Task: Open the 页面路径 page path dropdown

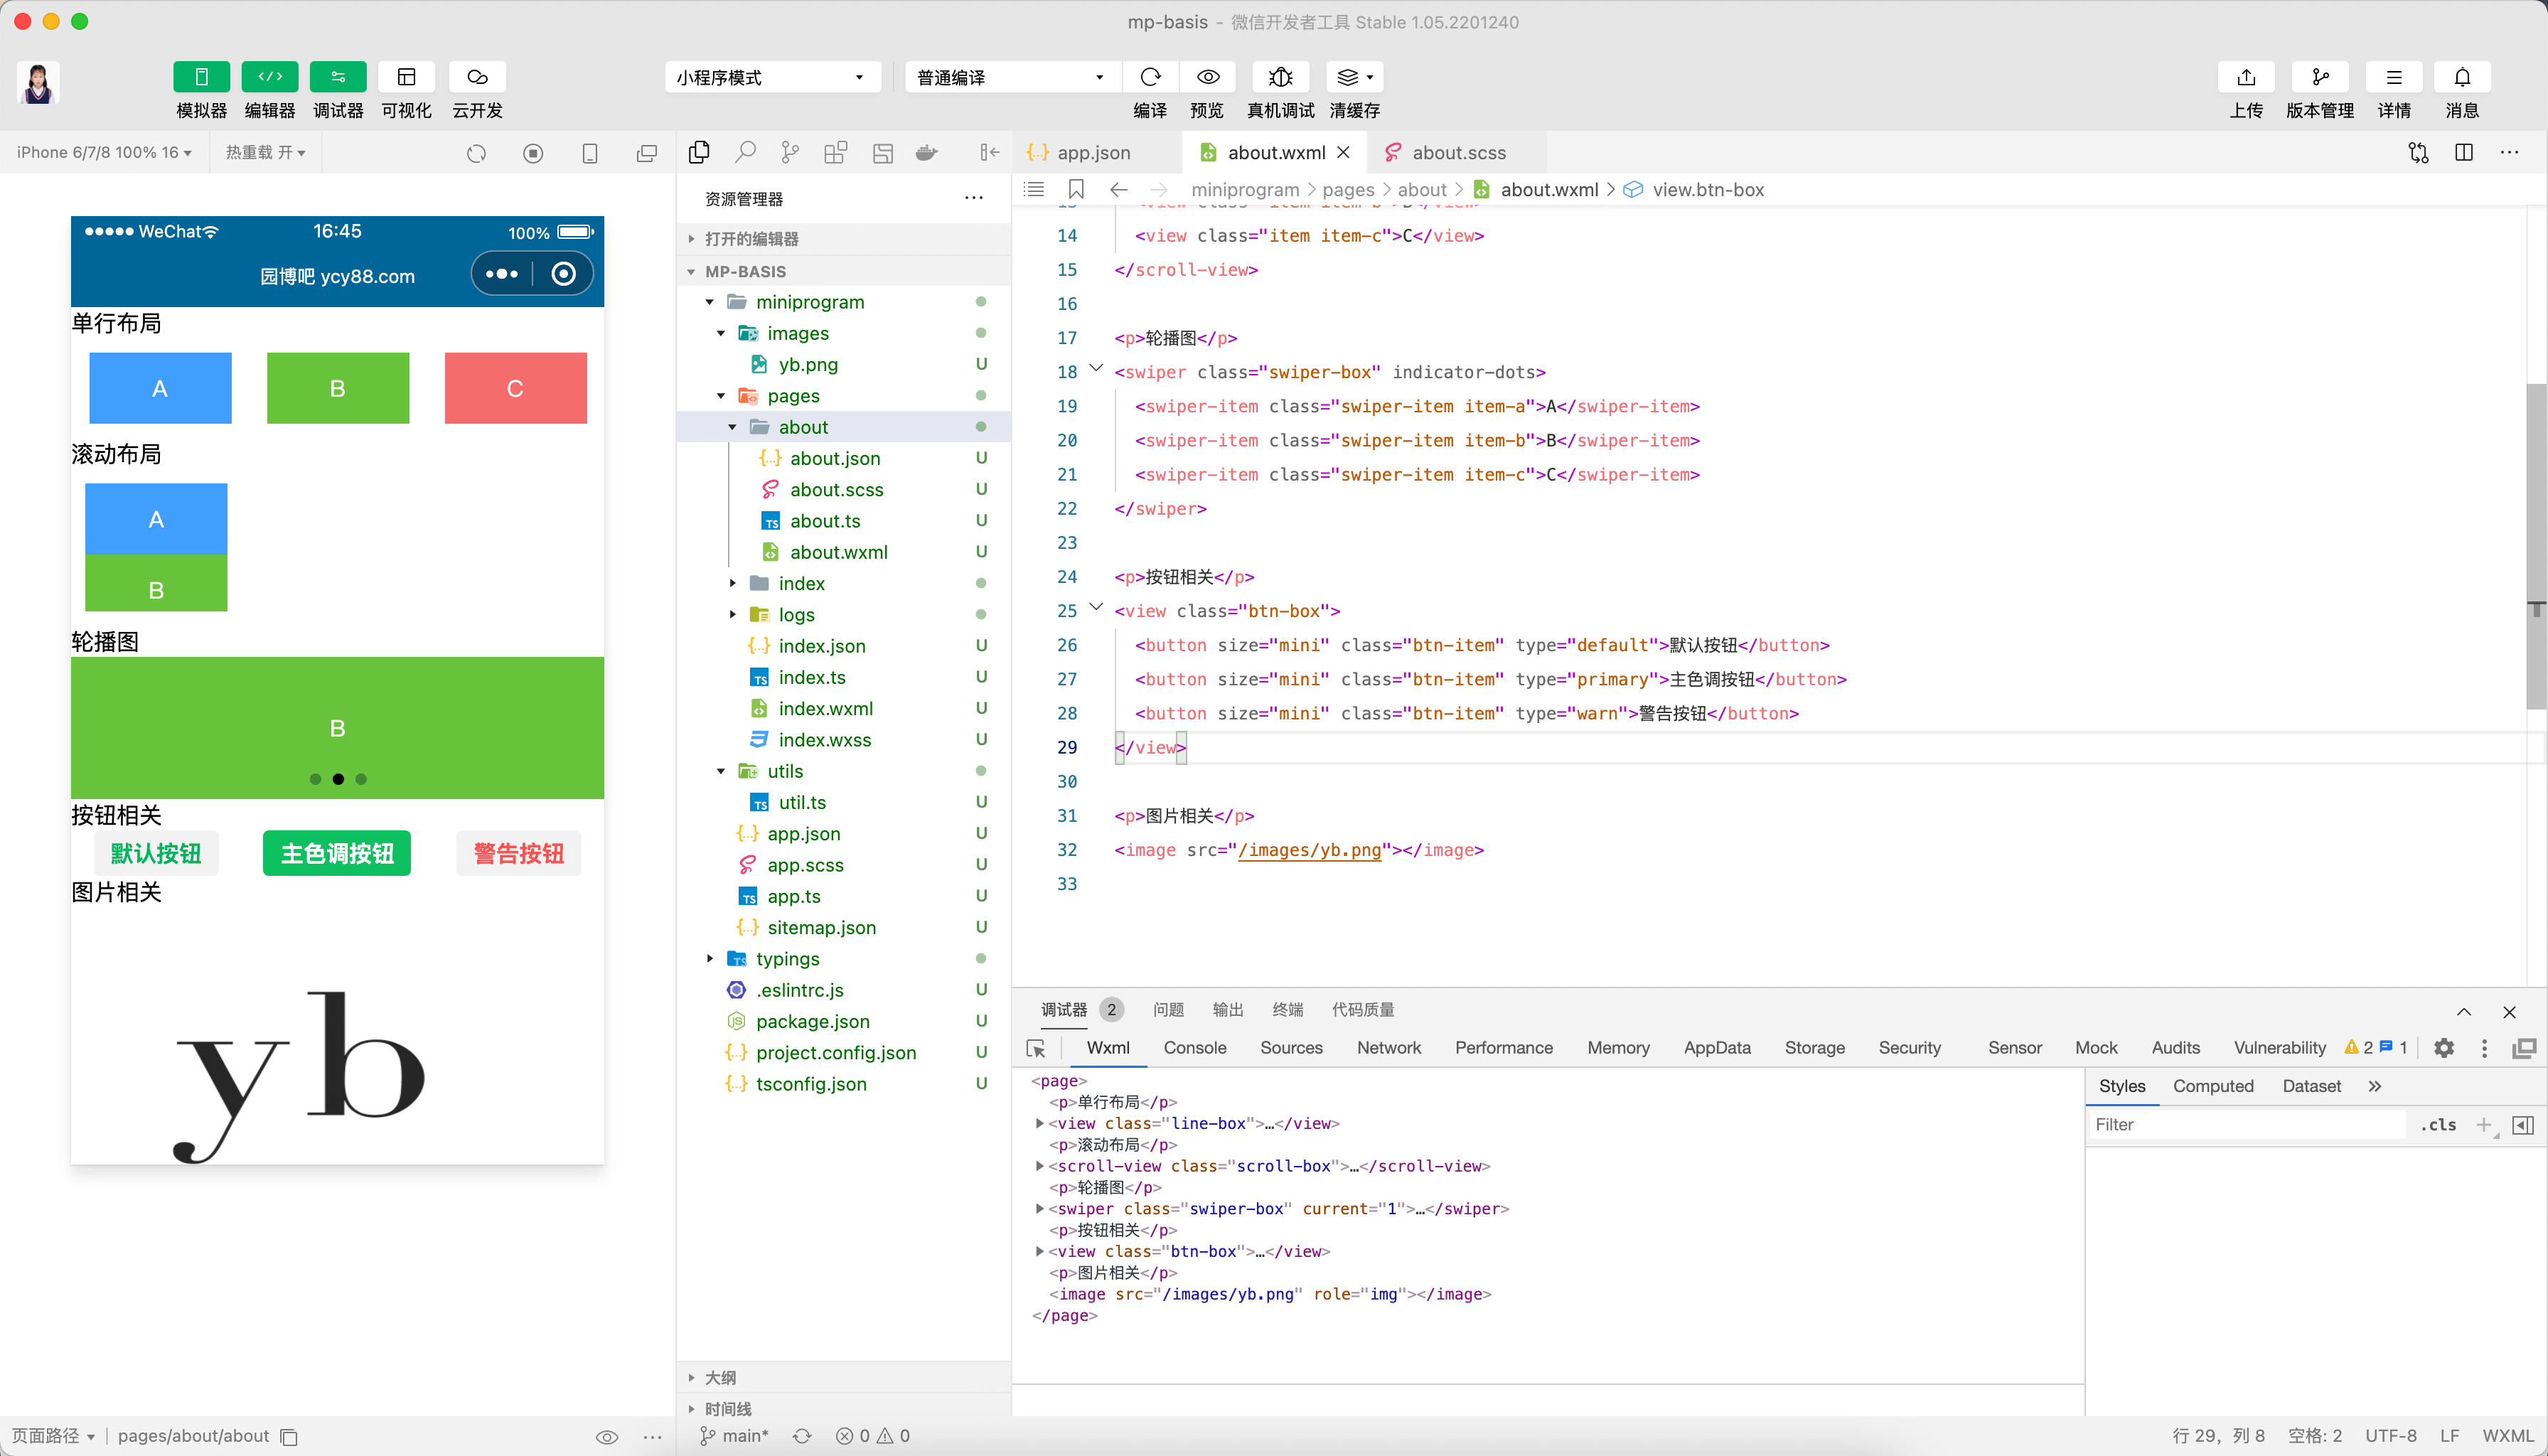Action: click(x=53, y=1436)
